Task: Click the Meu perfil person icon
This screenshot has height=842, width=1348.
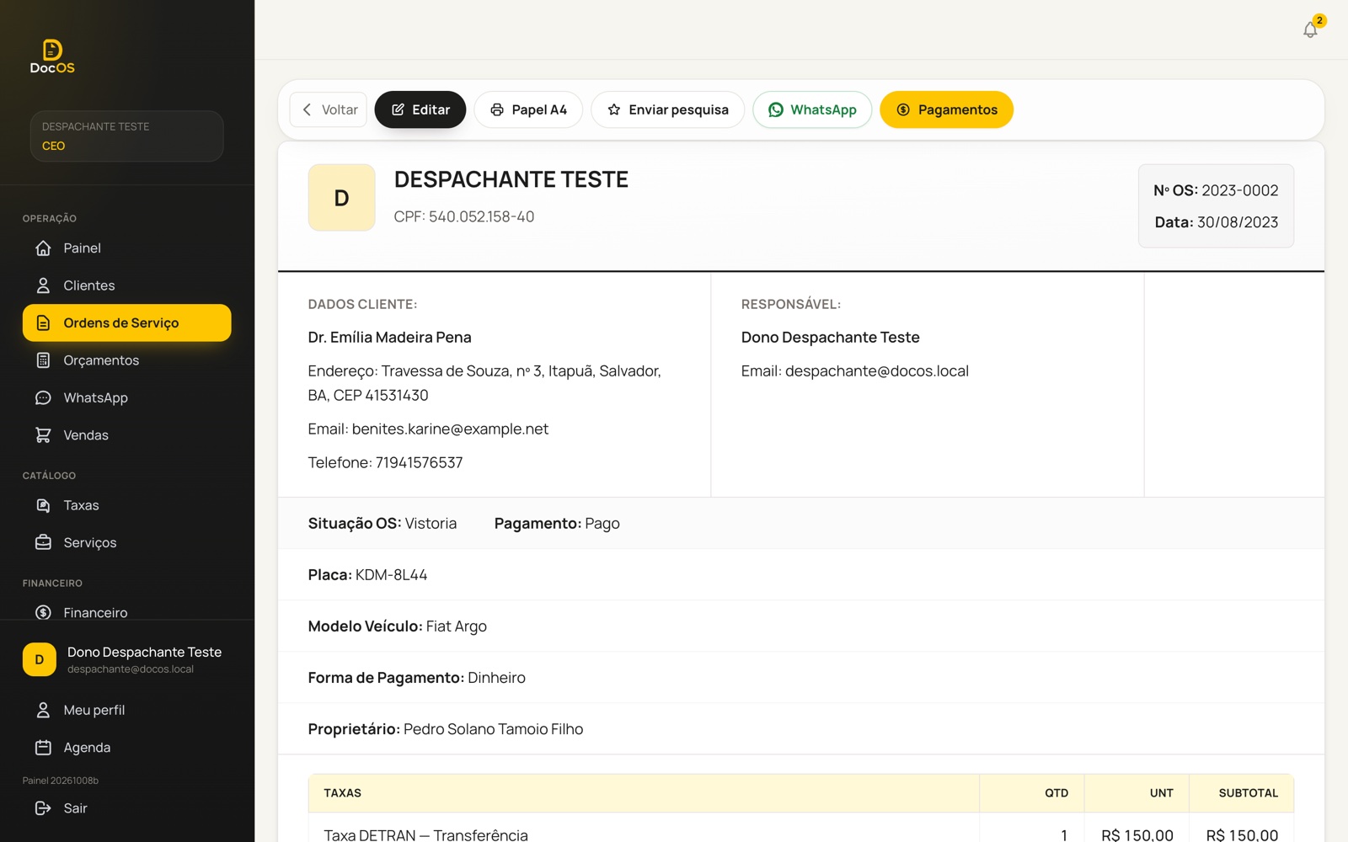Action: click(43, 711)
